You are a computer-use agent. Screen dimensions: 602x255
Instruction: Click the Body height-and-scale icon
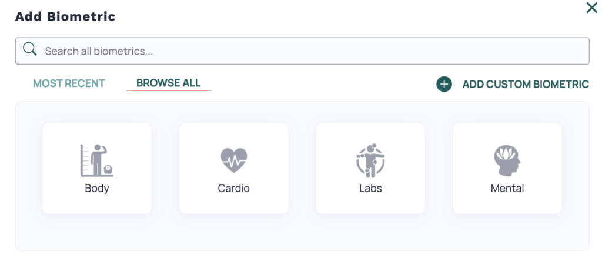tap(97, 160)
